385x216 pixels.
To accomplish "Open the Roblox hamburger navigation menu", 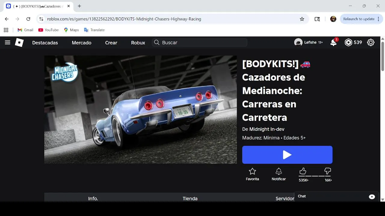I will tap(8, 43).
